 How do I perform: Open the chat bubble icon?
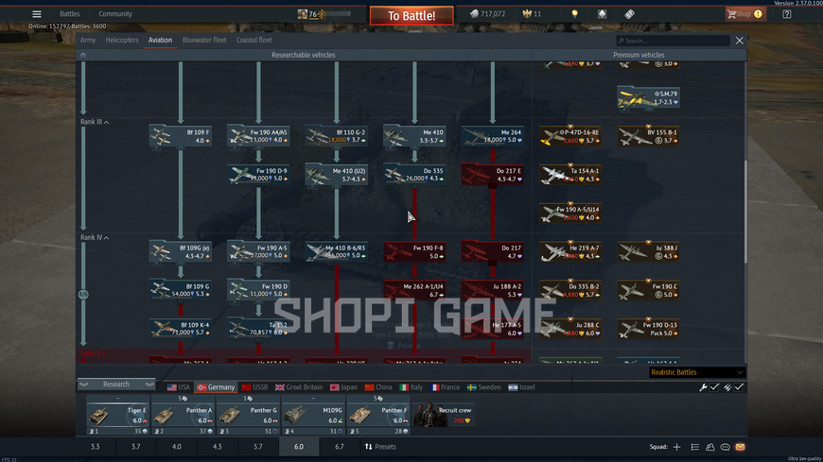click(x=726, y=447)
